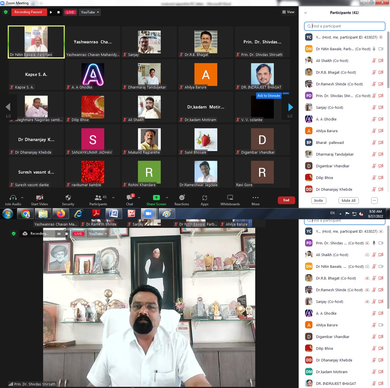The height and width of the screenshot is (388, 390).
Task: Click Find a participant search field
Action: (345, 26)
